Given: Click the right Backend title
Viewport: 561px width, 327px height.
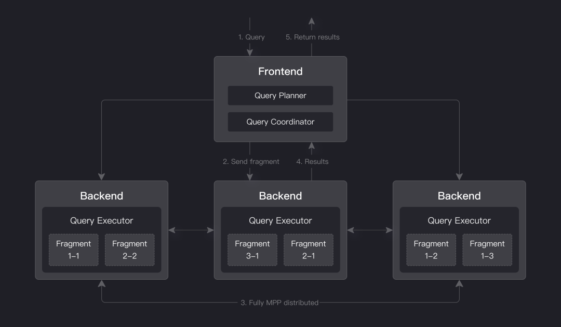Looking at the screenshot, I should (459, 196).
